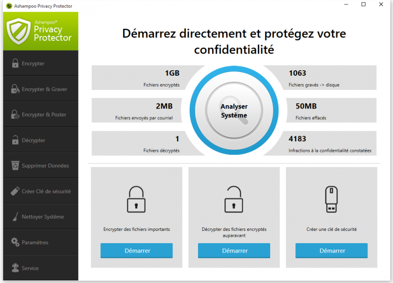
Task: Click the Nettoyer Système brush icon
Action: [x=14, y=216]
